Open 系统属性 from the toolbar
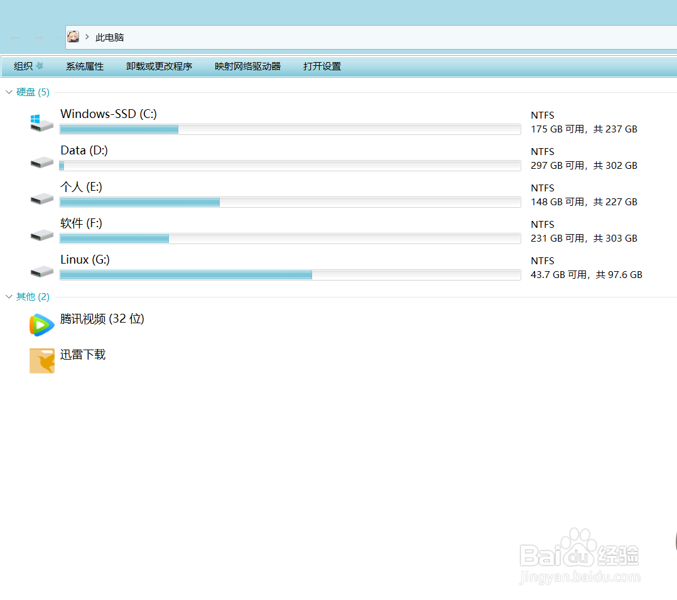Image resolution: width=677 pixels, height=600 pixels. 85,67
